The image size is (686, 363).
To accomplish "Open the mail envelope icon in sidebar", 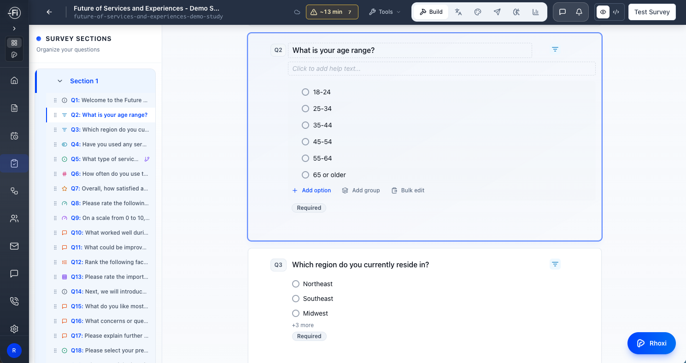I will [14, 246].
